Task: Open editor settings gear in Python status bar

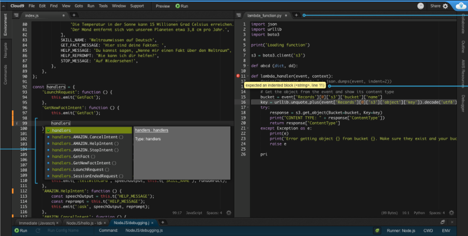Action: pos(451,213)
